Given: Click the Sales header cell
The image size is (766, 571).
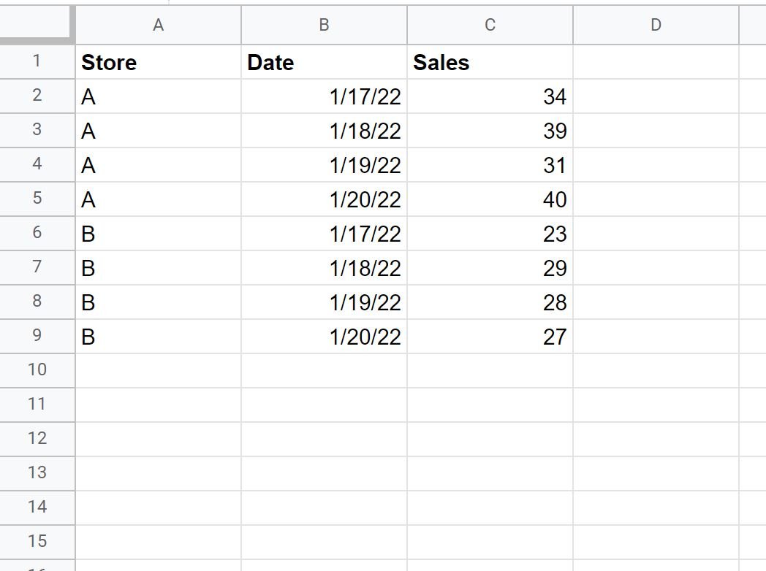Looking at the screenshot, I should pyautogui.click(x=490, y=62).
